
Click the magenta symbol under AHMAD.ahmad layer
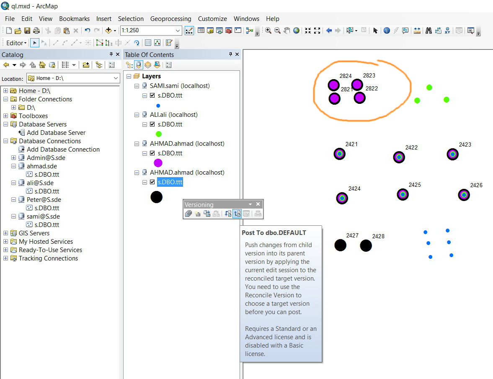(158, 163)
